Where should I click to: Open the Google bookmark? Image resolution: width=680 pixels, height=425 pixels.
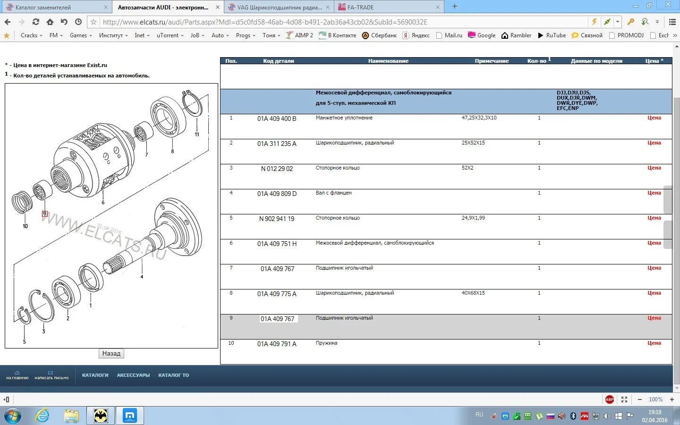tap(482, 35)
